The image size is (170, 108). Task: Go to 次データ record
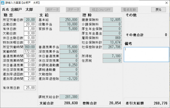tap(73, 10)
